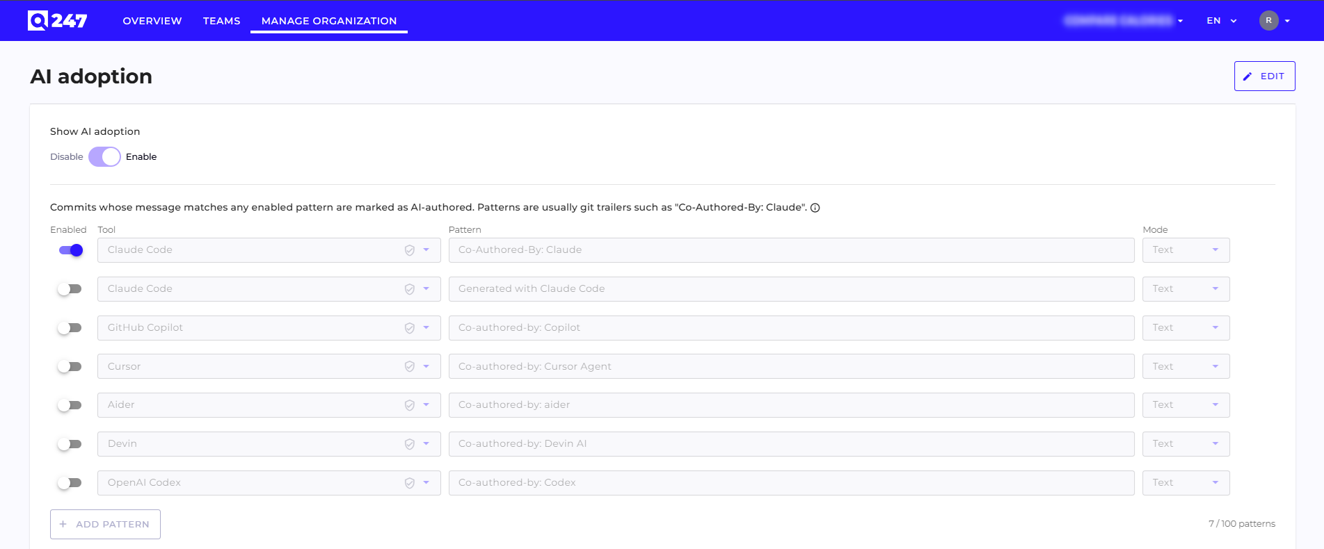Open Mode dropdown in Copilot row
1324x549 pixels.
[1186, 328]
